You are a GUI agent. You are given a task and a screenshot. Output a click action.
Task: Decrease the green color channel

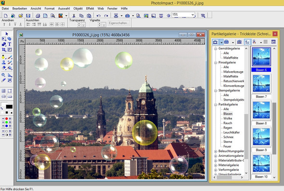(3, 122)
